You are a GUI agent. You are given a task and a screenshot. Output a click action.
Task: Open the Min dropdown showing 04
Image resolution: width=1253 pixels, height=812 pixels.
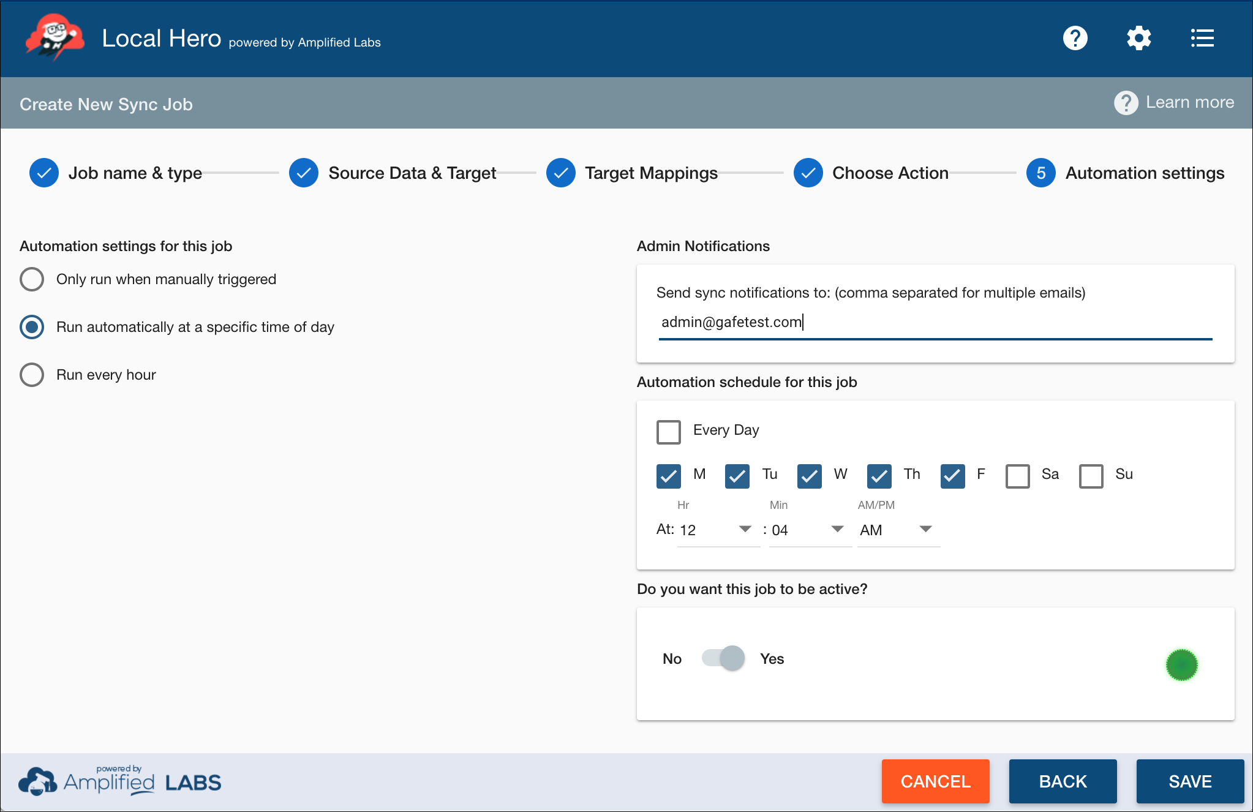click(x=810, y=530)
